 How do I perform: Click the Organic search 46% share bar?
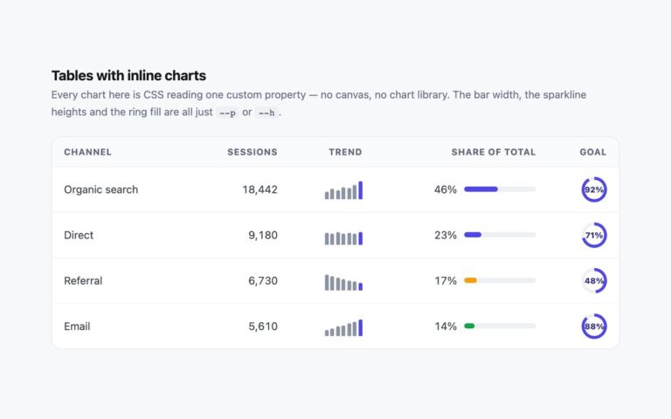[x=500, y=189]
